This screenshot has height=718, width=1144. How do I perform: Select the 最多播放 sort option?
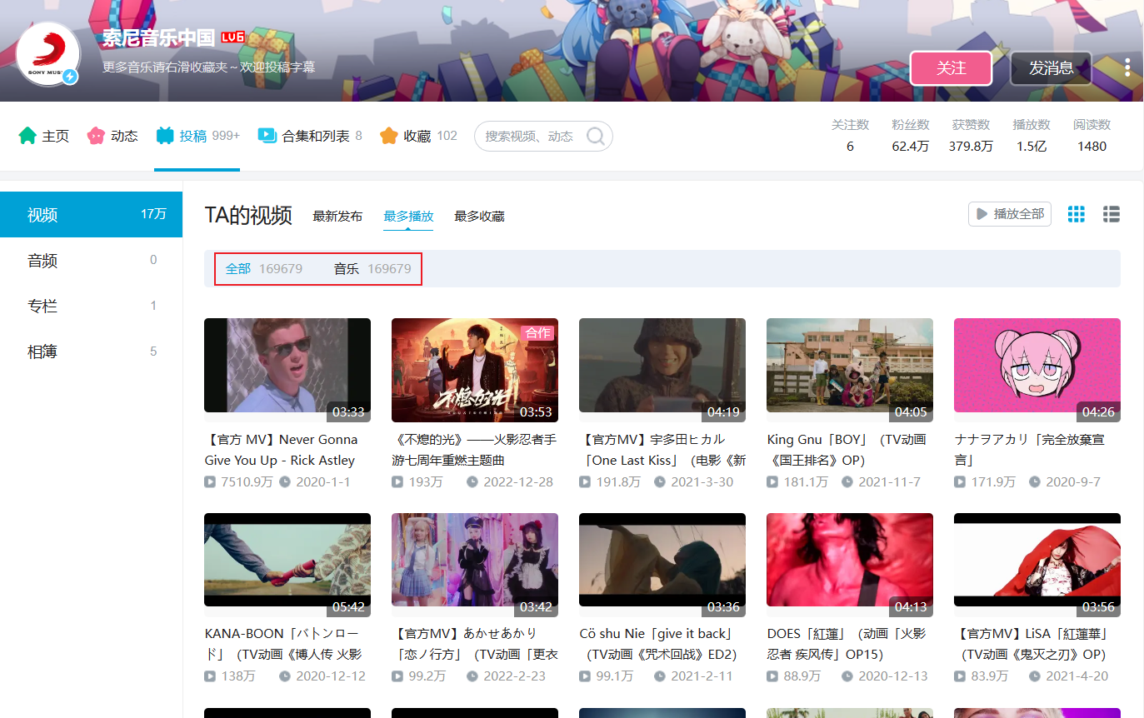408,217
